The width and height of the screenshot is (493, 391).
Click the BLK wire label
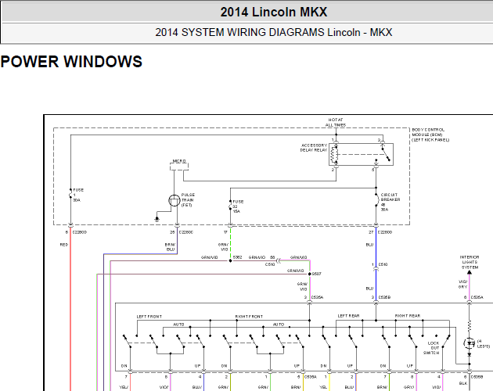tap(463, 383)
